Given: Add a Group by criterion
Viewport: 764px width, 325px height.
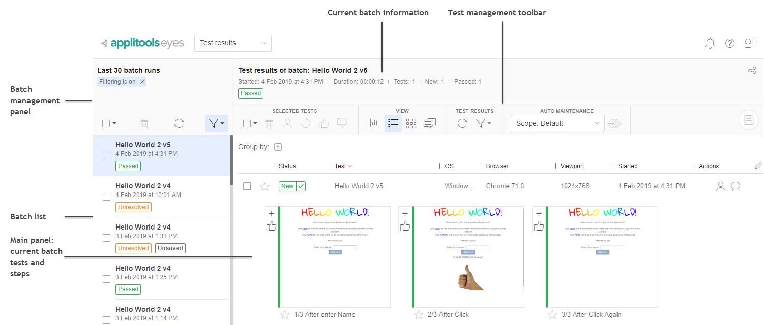Looking at the screenshot, I should tap(278, 147).
